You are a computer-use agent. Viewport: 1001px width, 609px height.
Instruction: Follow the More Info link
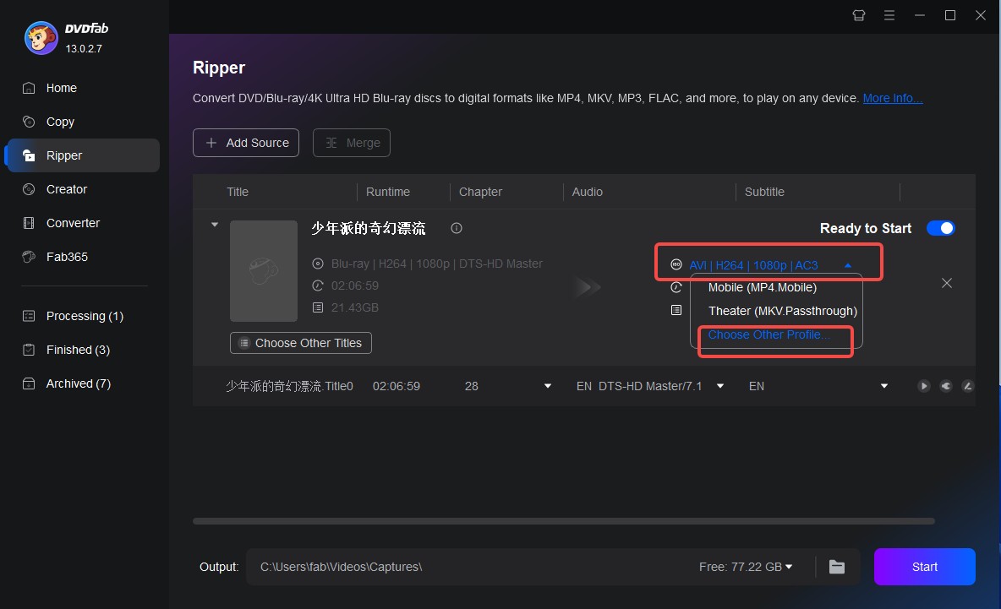tap(893, 98)
